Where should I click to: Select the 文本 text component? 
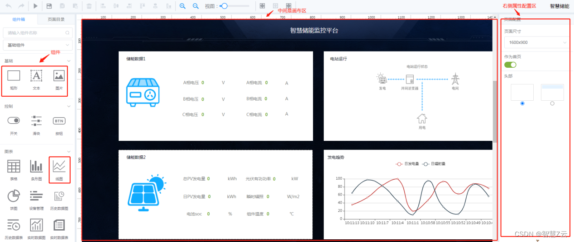point(36,80)
